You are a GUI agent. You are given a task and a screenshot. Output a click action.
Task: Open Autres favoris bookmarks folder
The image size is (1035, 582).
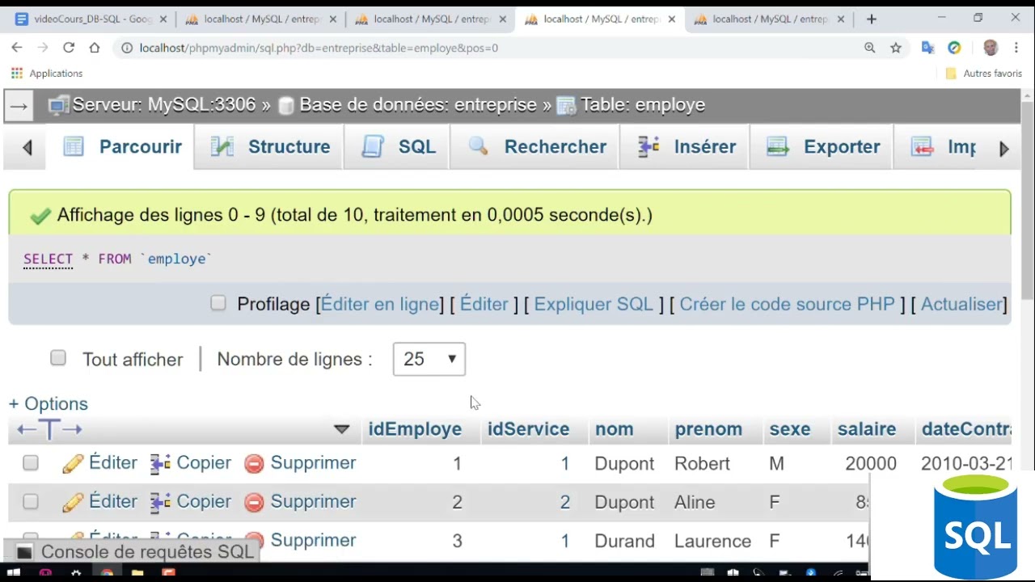click(x=984, y=74)
